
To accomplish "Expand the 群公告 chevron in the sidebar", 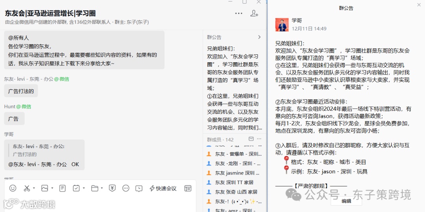I will [x=259, y=37].
